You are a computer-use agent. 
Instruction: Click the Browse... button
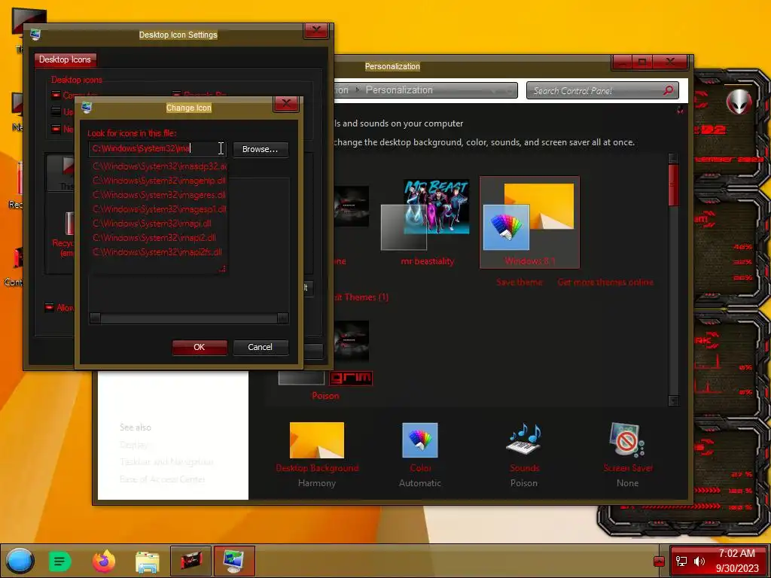coord(260,149)
